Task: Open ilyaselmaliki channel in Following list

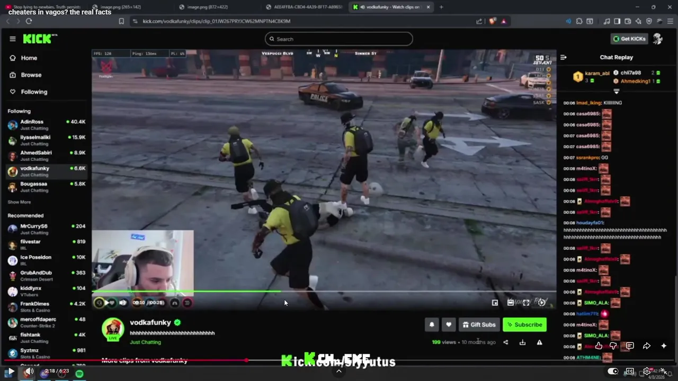Action: [47, 140]
